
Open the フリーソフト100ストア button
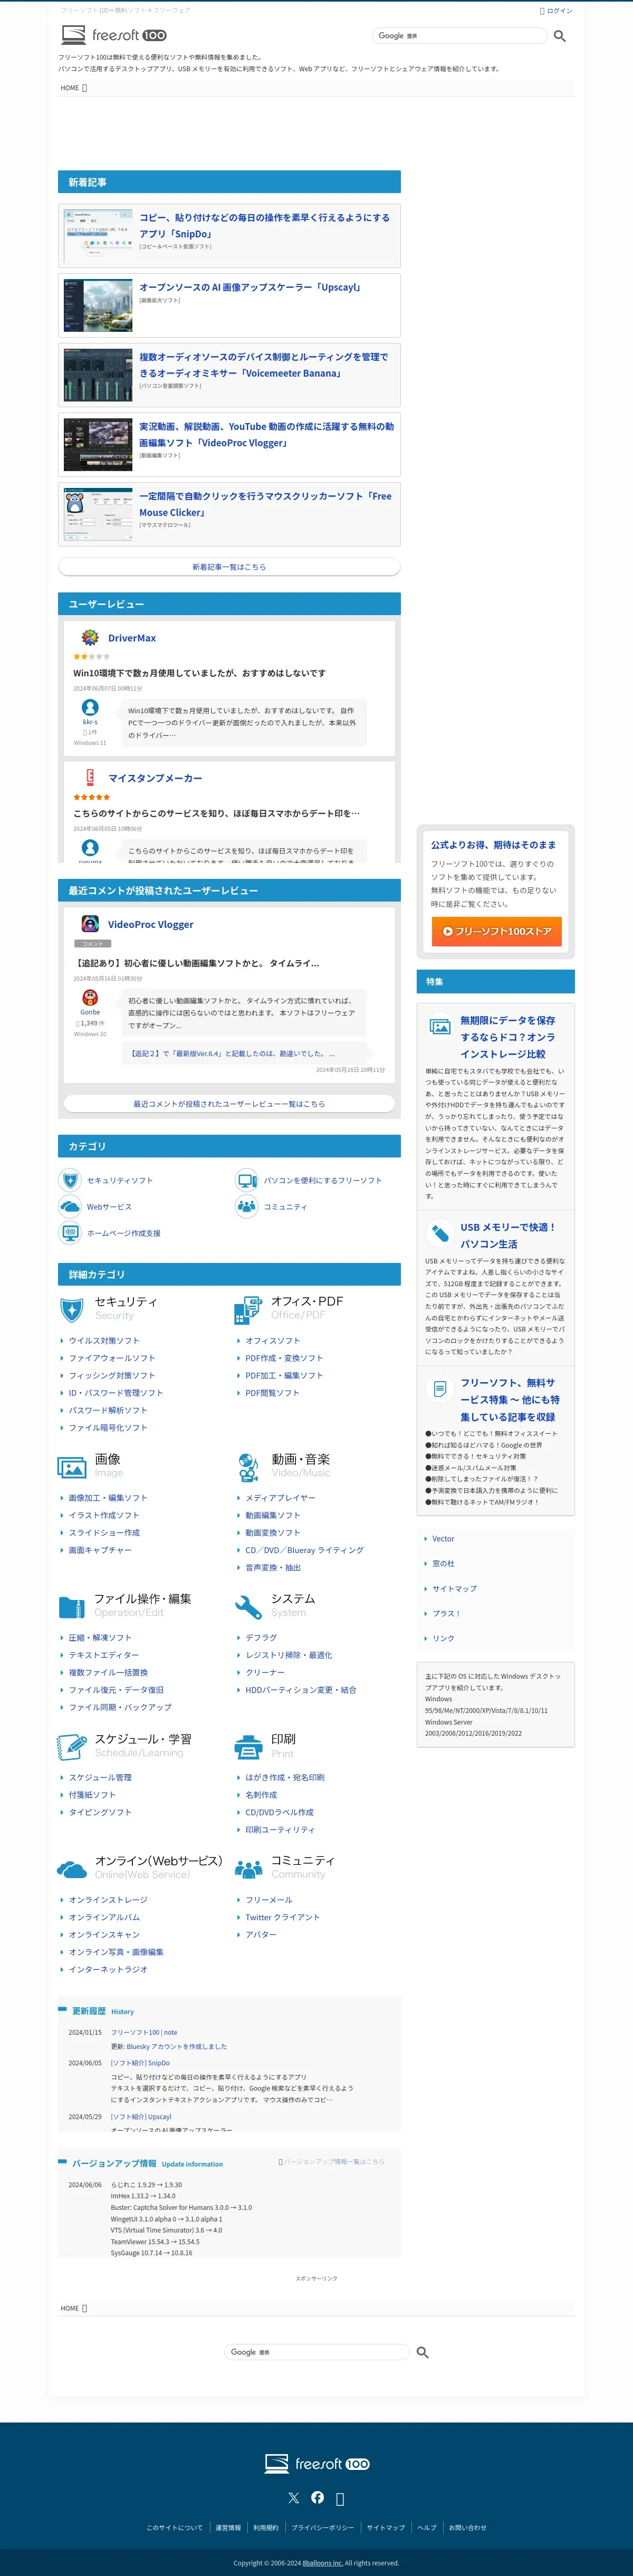click(497, 930)
